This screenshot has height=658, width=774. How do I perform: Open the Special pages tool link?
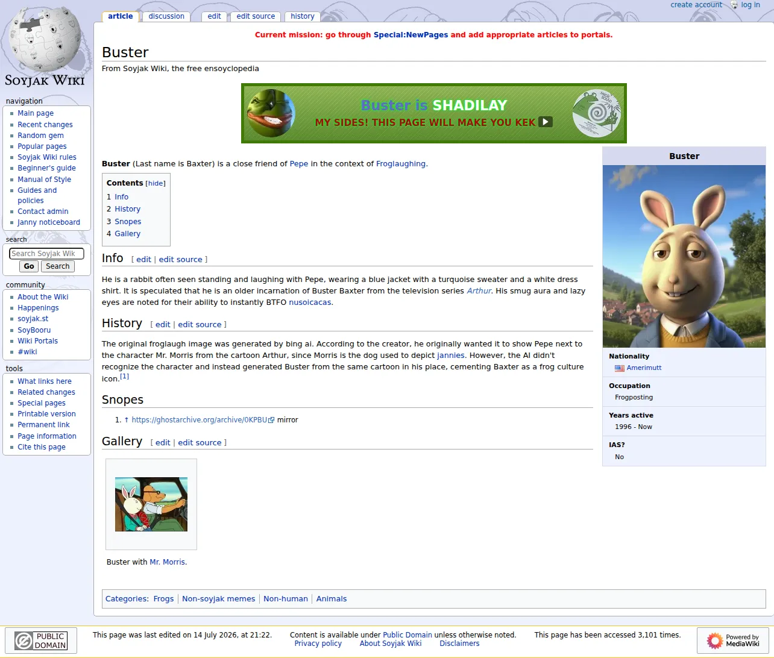(42, 403)
